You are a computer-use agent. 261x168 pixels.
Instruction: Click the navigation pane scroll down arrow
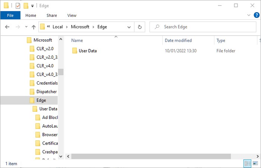click(61, 156)
